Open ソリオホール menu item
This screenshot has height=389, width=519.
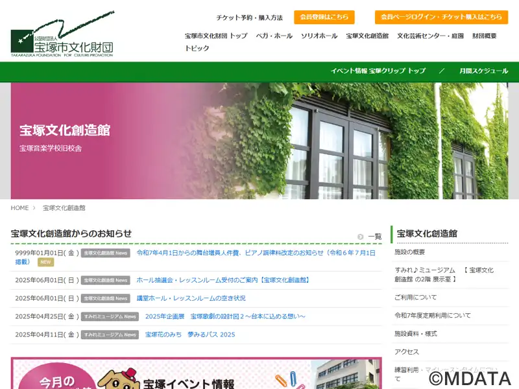point(319,36)
